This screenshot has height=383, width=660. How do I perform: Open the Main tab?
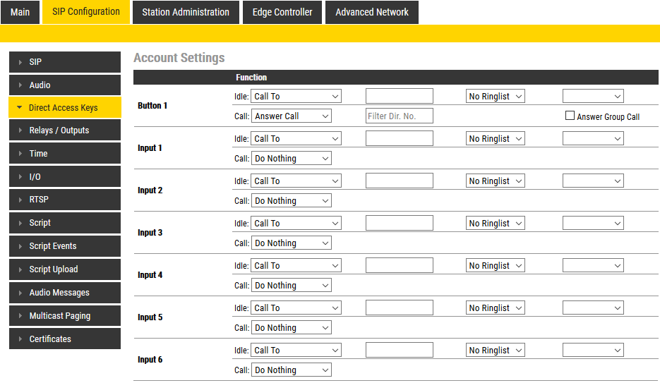click(x=20, y=12)
